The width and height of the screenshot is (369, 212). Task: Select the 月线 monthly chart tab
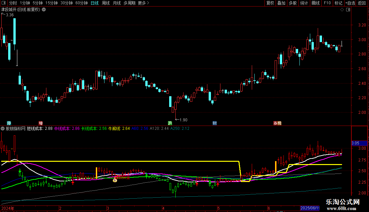117,3
